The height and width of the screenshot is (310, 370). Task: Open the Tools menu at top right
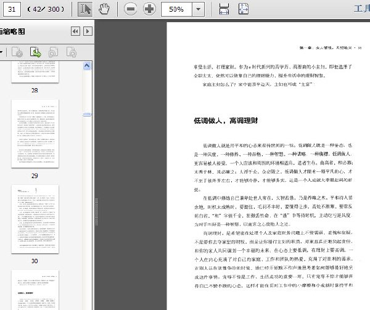coord(362,9)
